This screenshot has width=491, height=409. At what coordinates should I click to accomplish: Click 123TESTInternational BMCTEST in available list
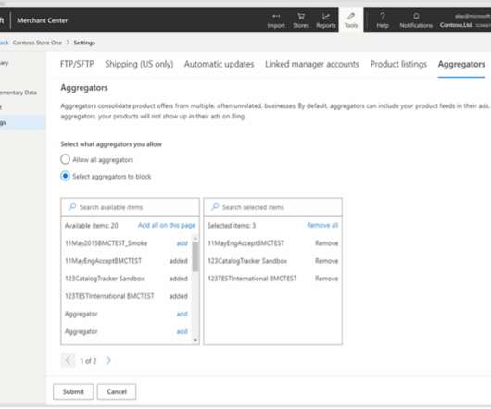tap(109, 296)
